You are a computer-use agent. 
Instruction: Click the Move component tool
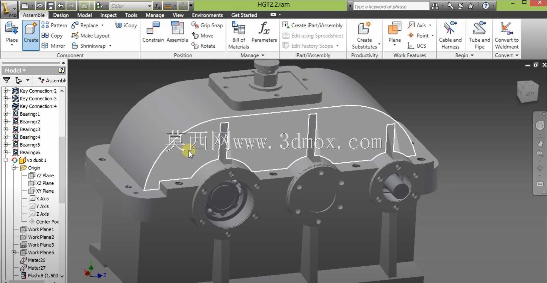202,35
